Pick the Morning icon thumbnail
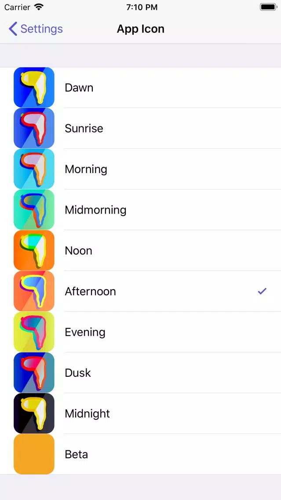 click(34, 169)
